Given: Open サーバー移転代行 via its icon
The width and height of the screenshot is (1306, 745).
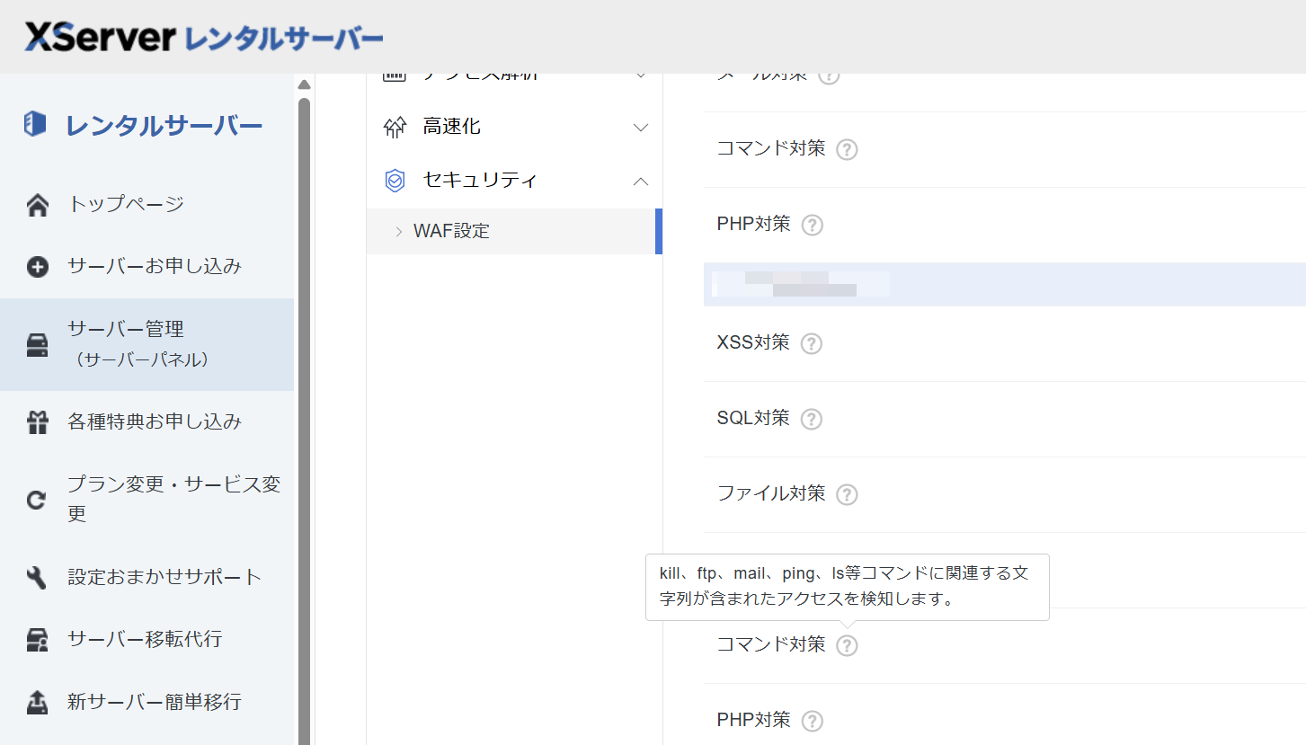Looking at the screenshot, I should [38, 640].
